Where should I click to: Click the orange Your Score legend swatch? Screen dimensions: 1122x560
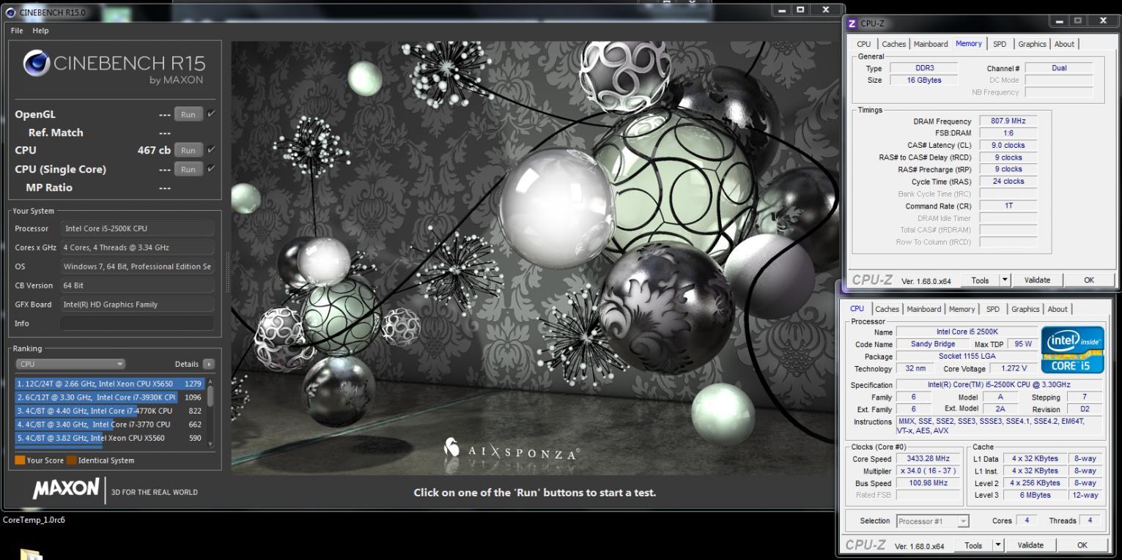pos(20,460)
